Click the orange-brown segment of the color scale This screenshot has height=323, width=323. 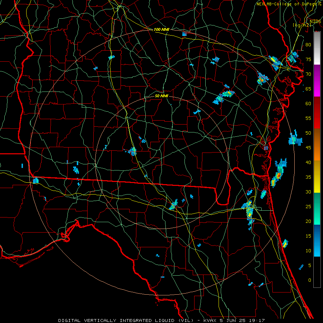click(x=317, y=145)
